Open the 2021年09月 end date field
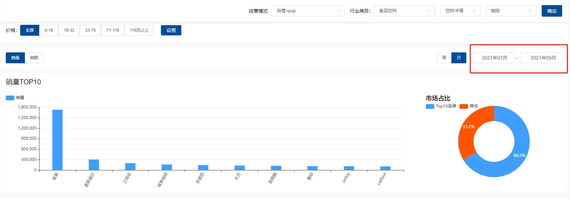This screenshot has width=570, height=201. (543, 58)
